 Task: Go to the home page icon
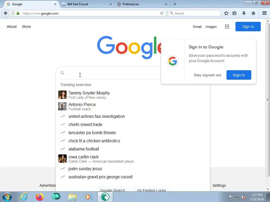click(x=253, y=13)
